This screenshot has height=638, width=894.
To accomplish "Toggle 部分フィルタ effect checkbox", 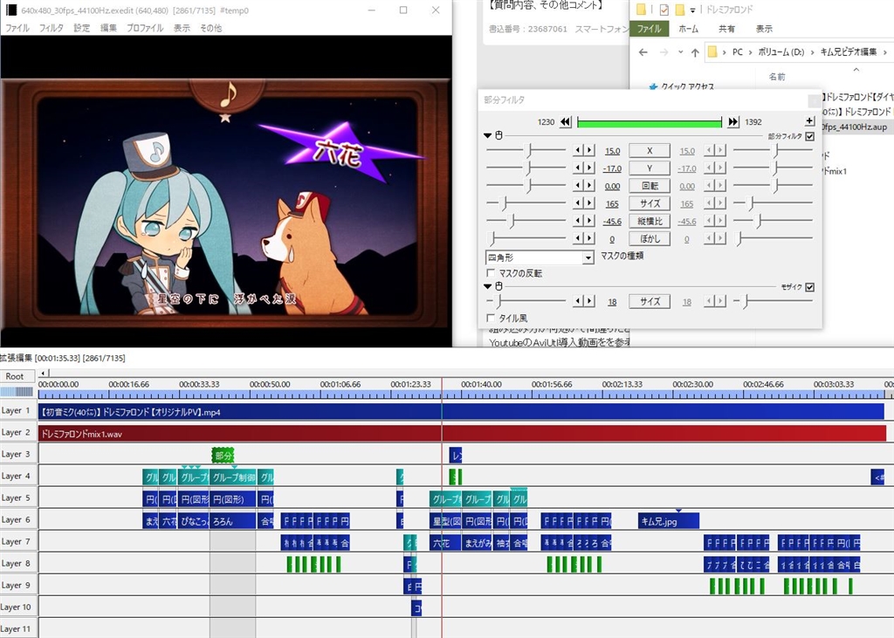I will [x=810, y=136].
